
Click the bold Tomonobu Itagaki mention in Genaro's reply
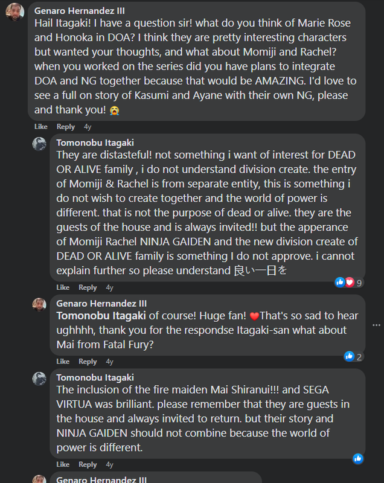[x=101, y=316]
